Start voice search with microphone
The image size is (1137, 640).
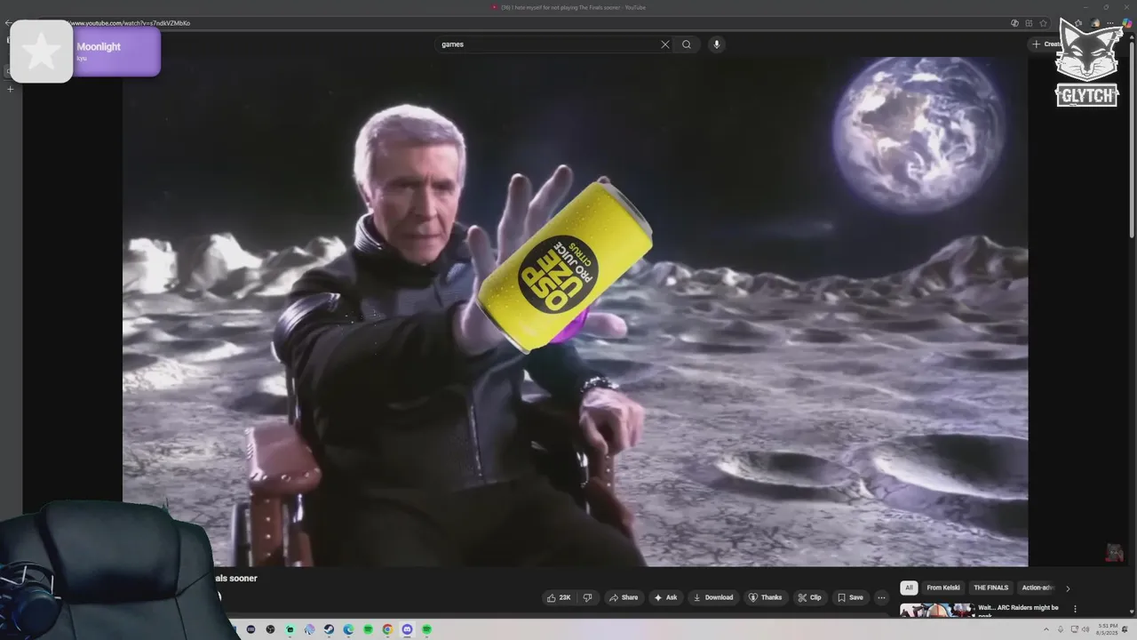(x=716, y=44)
